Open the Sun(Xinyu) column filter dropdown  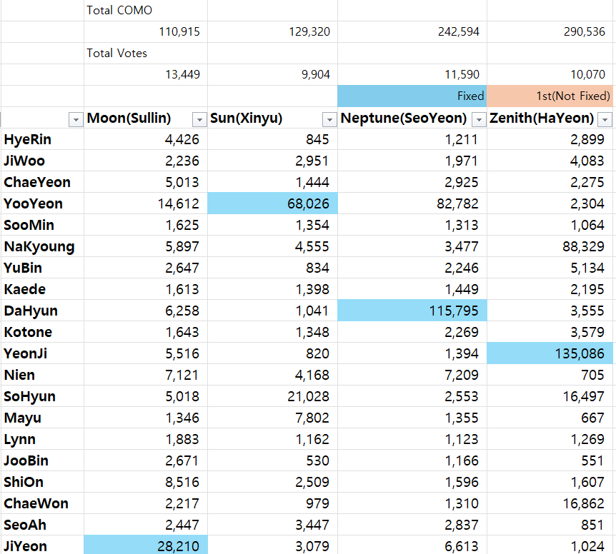(x=329, y=119)
